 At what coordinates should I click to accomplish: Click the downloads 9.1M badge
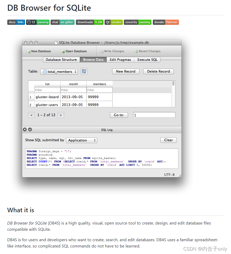tap(89, 22)
